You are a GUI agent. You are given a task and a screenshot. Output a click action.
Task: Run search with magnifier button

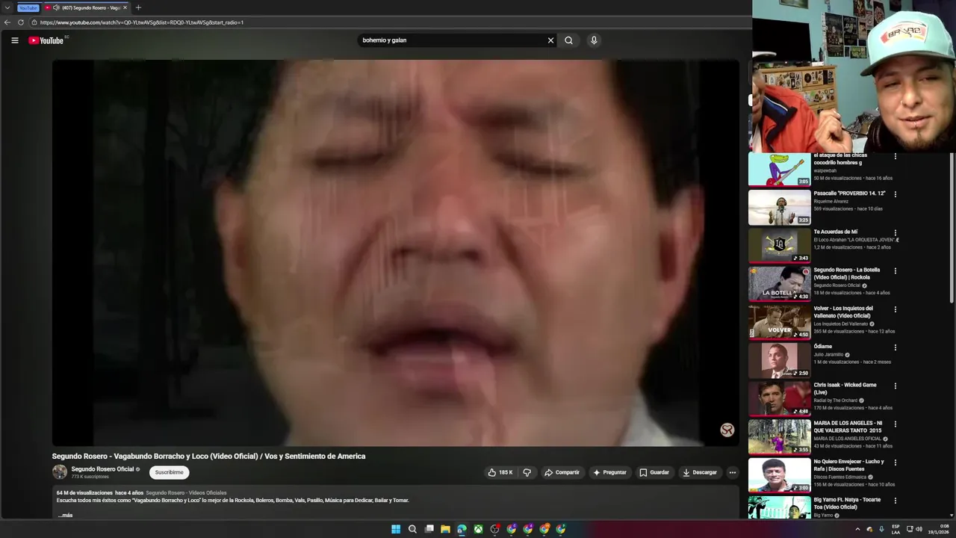(x=568, y=40)
